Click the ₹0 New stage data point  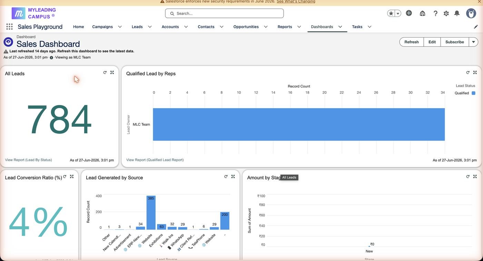click(369, 246)
